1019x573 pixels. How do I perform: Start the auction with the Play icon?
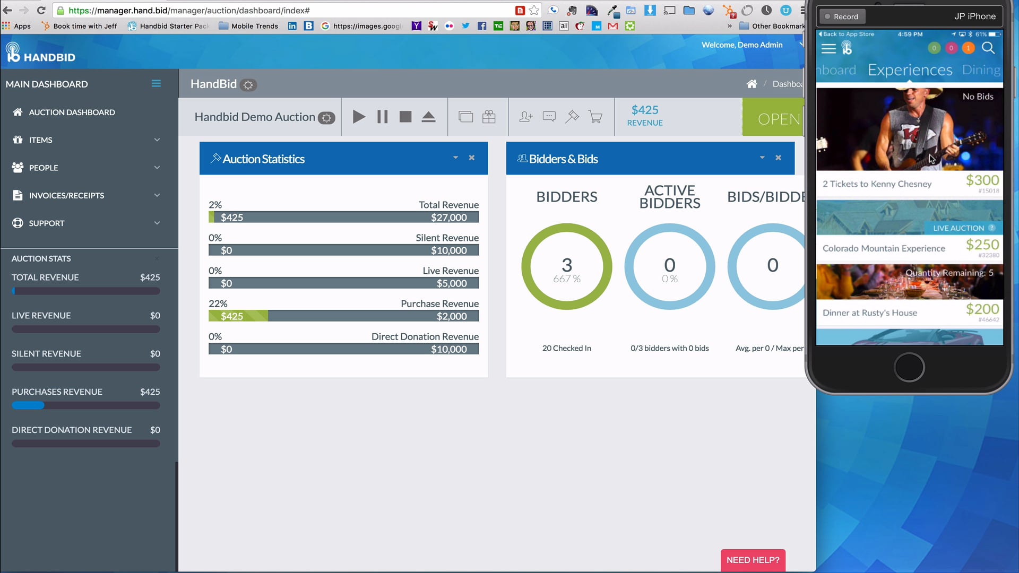359,117
